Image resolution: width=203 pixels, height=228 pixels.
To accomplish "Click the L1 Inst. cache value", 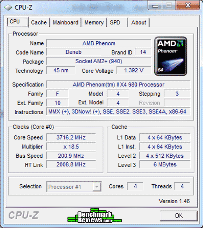I will 165,146.
